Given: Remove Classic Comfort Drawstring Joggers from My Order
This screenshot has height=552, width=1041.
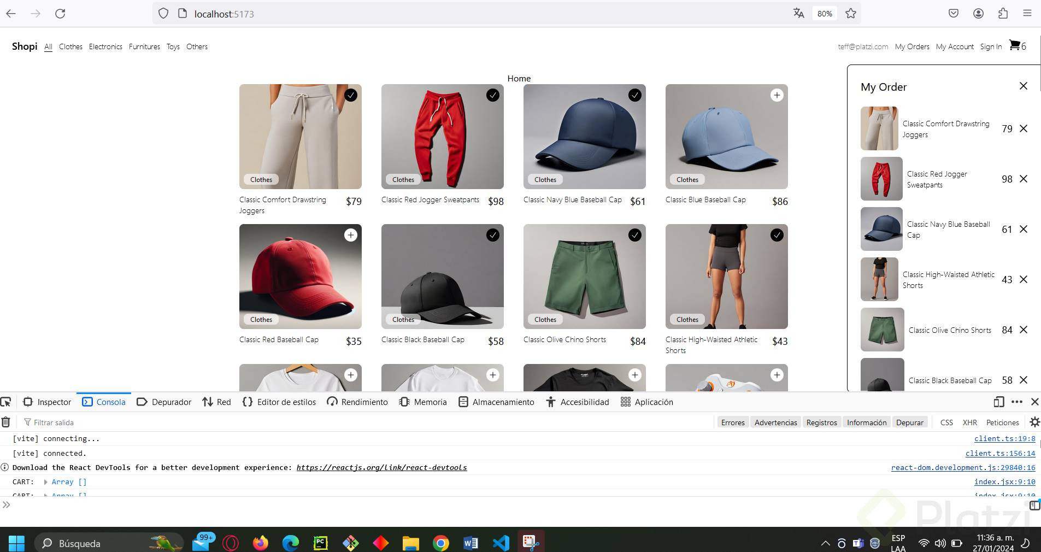Looking at the screenshot, I should [x=1024, y=128].
